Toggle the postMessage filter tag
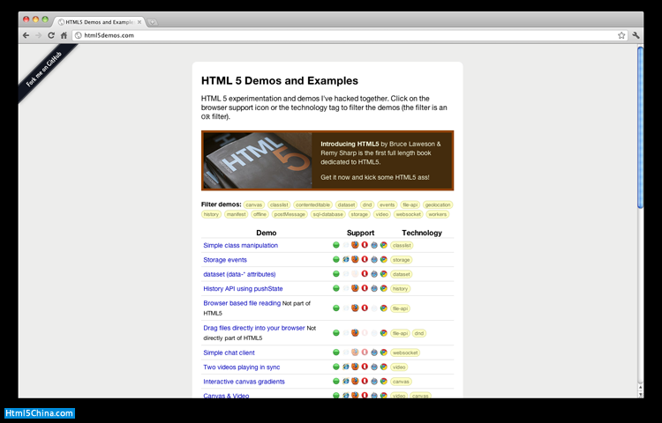 pyautogui.click(x=290, y=214)
